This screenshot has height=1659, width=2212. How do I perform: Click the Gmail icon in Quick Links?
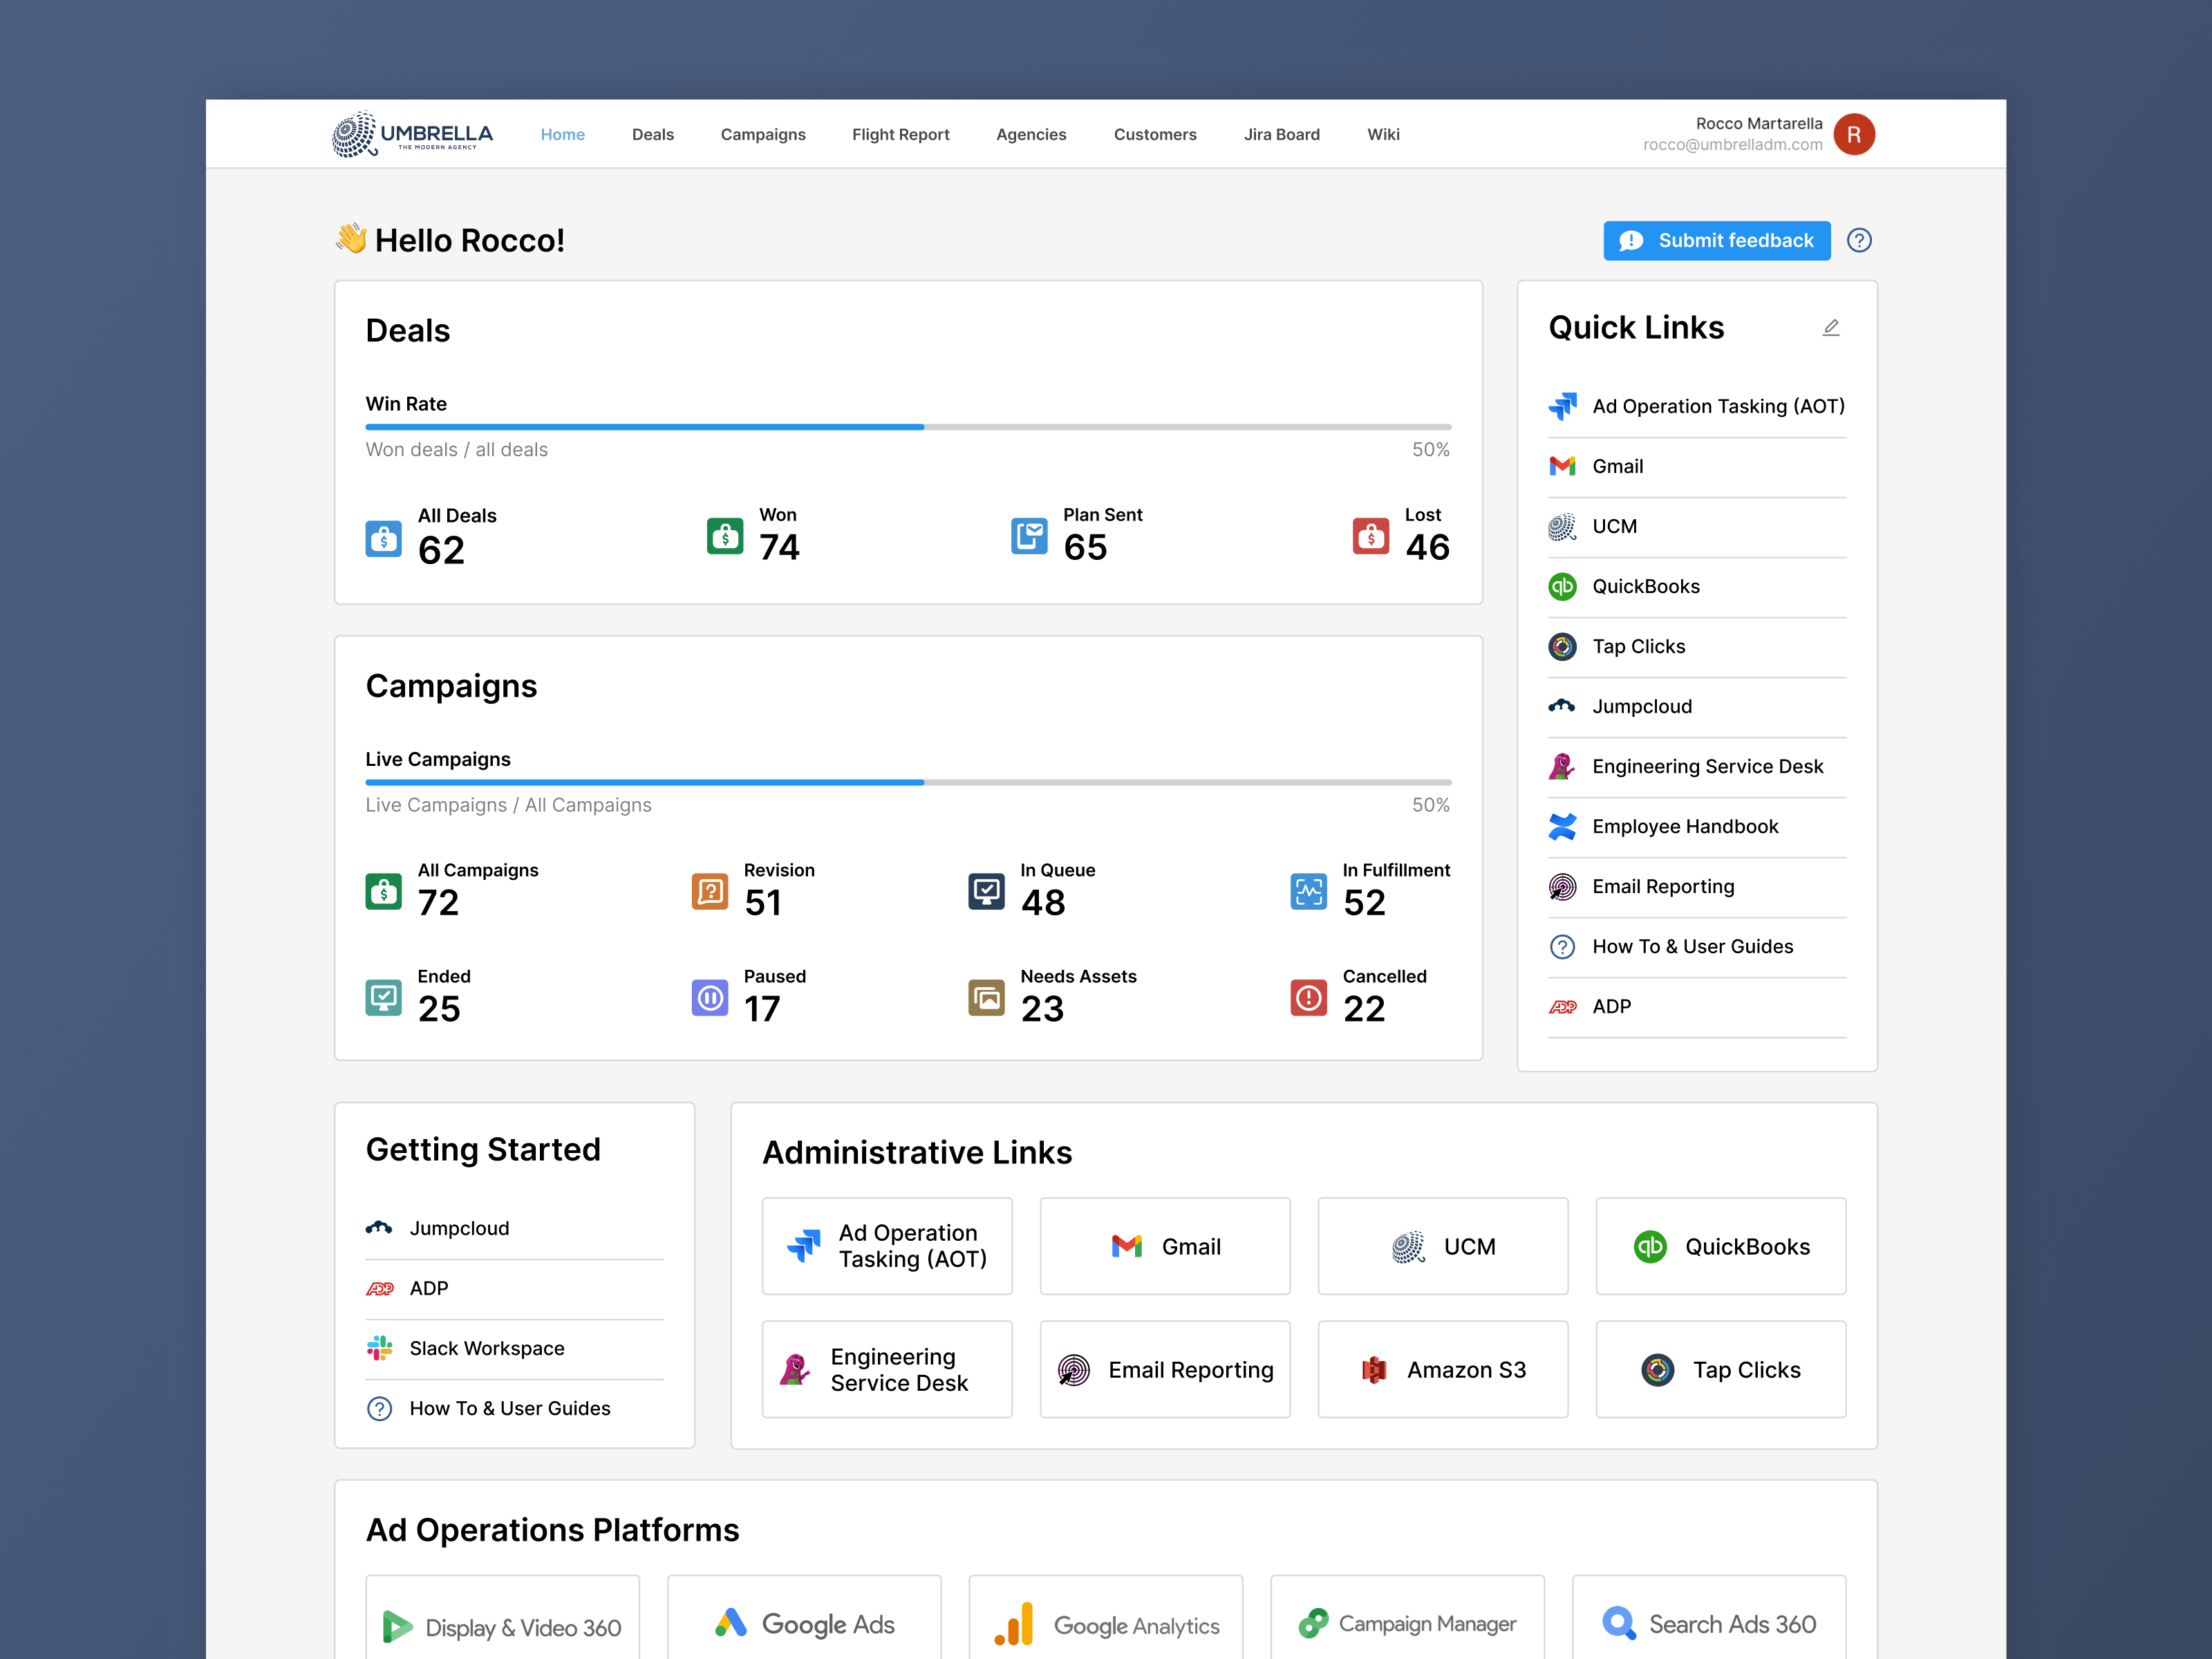1563,466
